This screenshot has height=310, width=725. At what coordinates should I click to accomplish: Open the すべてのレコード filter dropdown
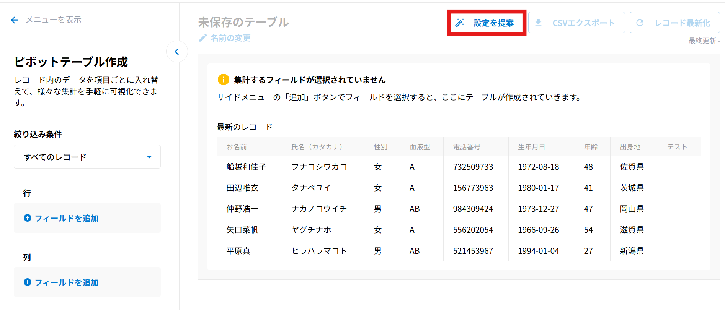(87, 157)
